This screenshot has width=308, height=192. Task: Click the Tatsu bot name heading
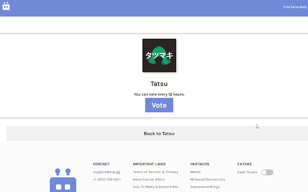coord(159,84)
